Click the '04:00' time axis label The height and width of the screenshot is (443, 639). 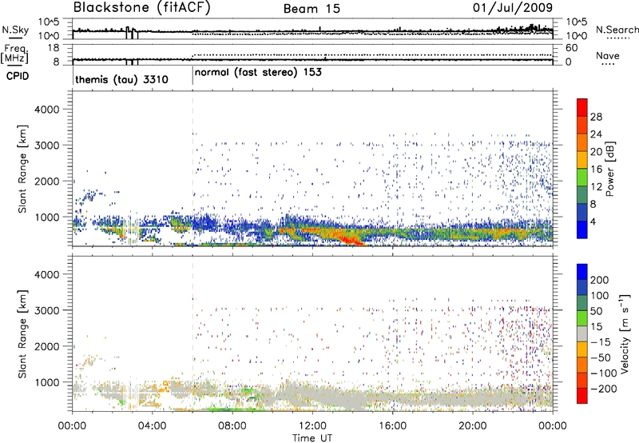152,426
